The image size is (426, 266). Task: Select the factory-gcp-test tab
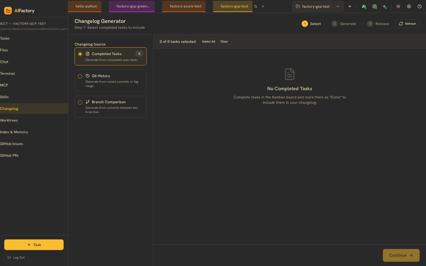(x=233, y=6)
